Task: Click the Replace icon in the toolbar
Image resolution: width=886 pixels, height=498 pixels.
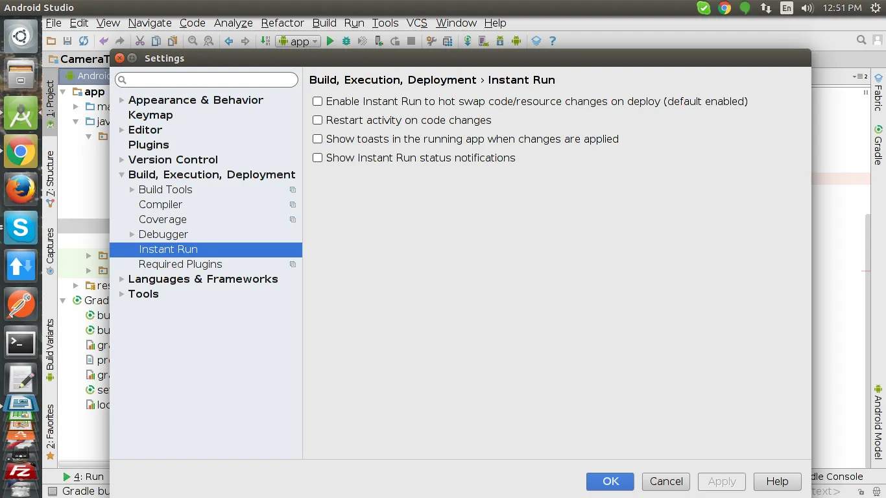Action: pos(208,41)
